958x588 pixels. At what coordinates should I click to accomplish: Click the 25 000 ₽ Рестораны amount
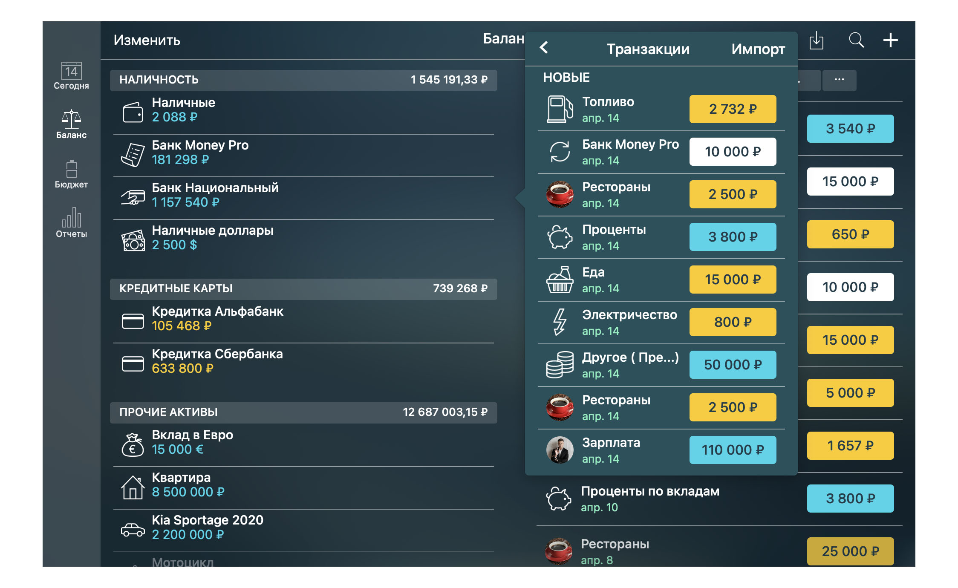850,551
